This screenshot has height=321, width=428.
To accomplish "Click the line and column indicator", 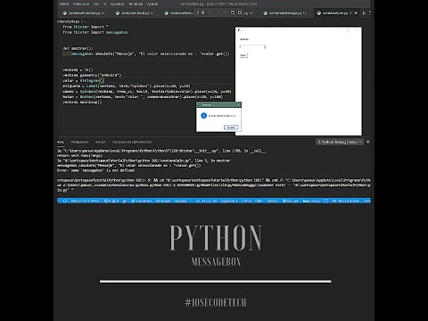I will point(206,202).
